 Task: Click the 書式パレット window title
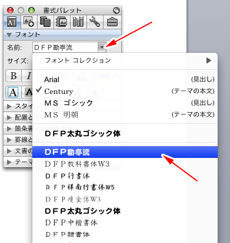pyautogui.click(x=62, y=11)
